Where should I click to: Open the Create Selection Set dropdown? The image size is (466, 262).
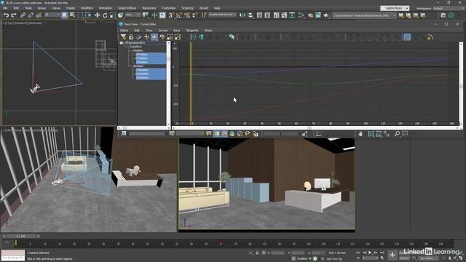(x=222, y=15)
